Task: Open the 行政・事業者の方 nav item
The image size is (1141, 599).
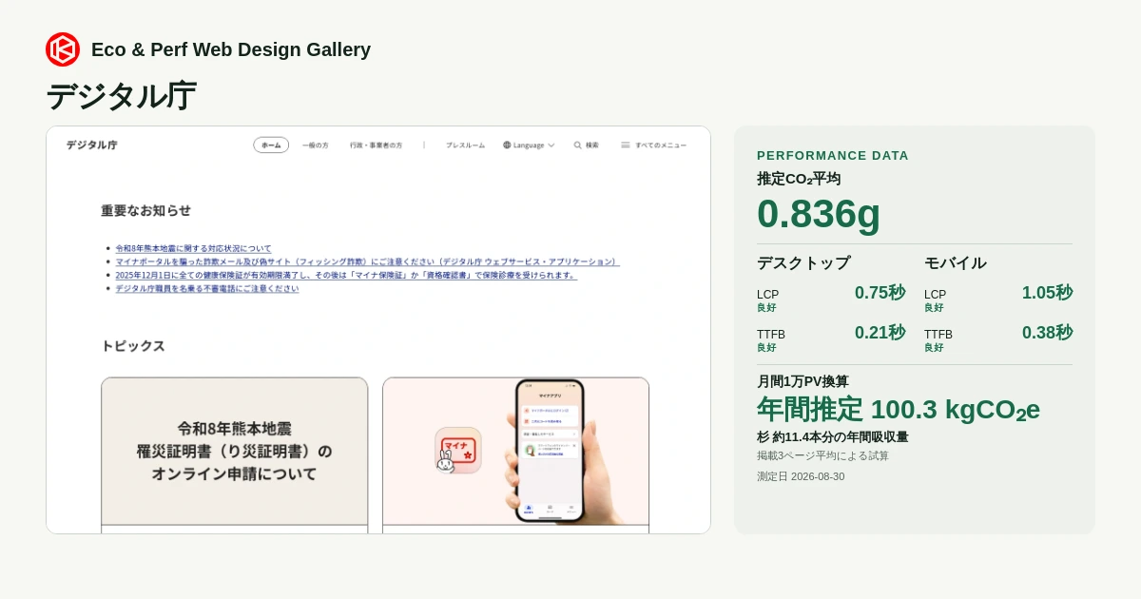Action: pos(376,145)
